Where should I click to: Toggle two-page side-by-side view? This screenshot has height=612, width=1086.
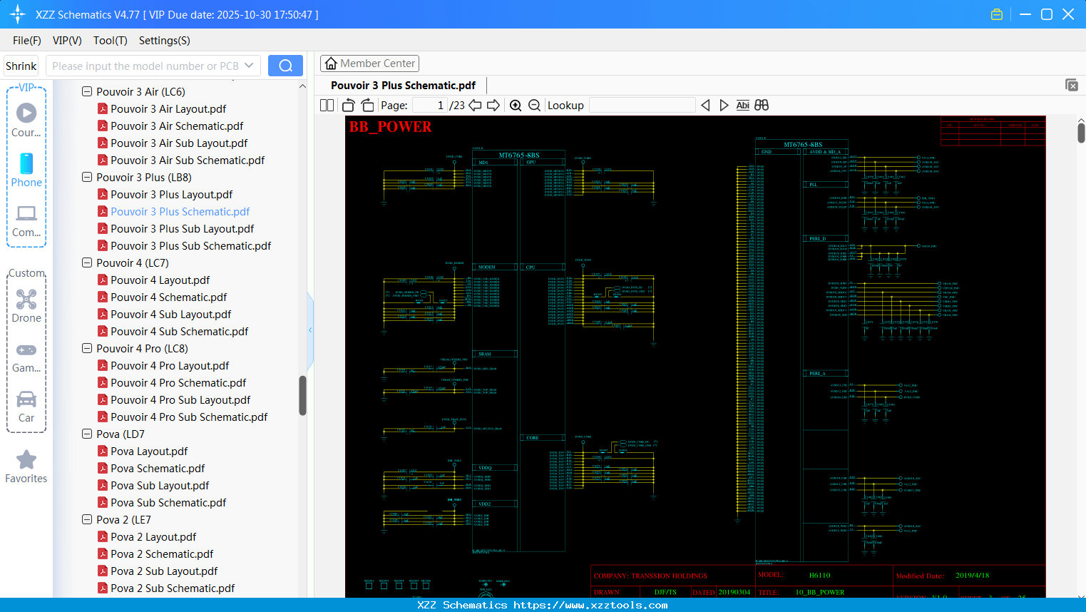click(x=327, y=105)
